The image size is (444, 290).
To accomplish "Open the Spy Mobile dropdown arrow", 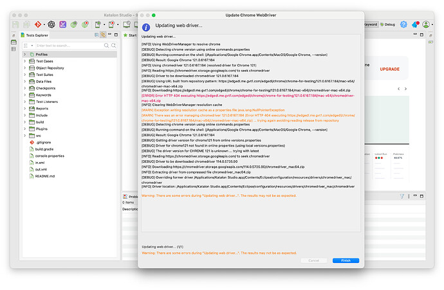I will click(104, 24).
